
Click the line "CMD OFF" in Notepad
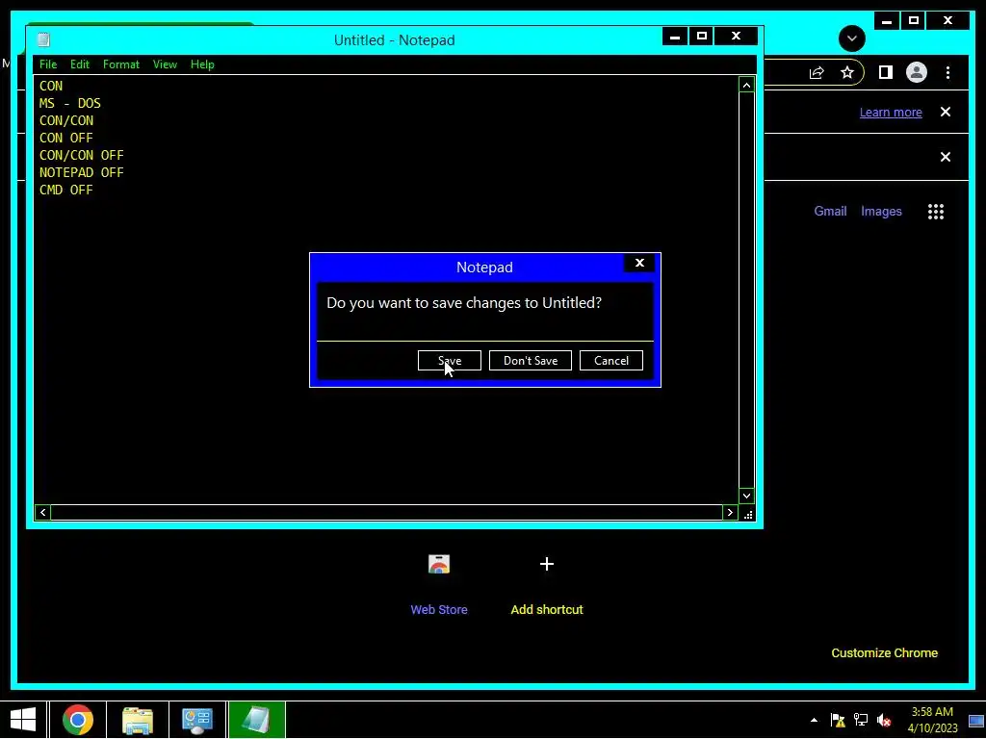(x=66, y=190)
